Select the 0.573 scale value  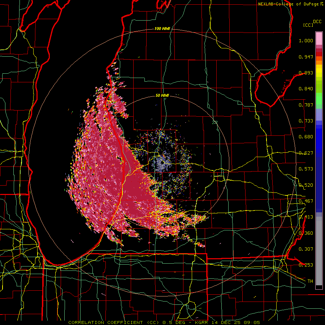(x=306, y=169)
